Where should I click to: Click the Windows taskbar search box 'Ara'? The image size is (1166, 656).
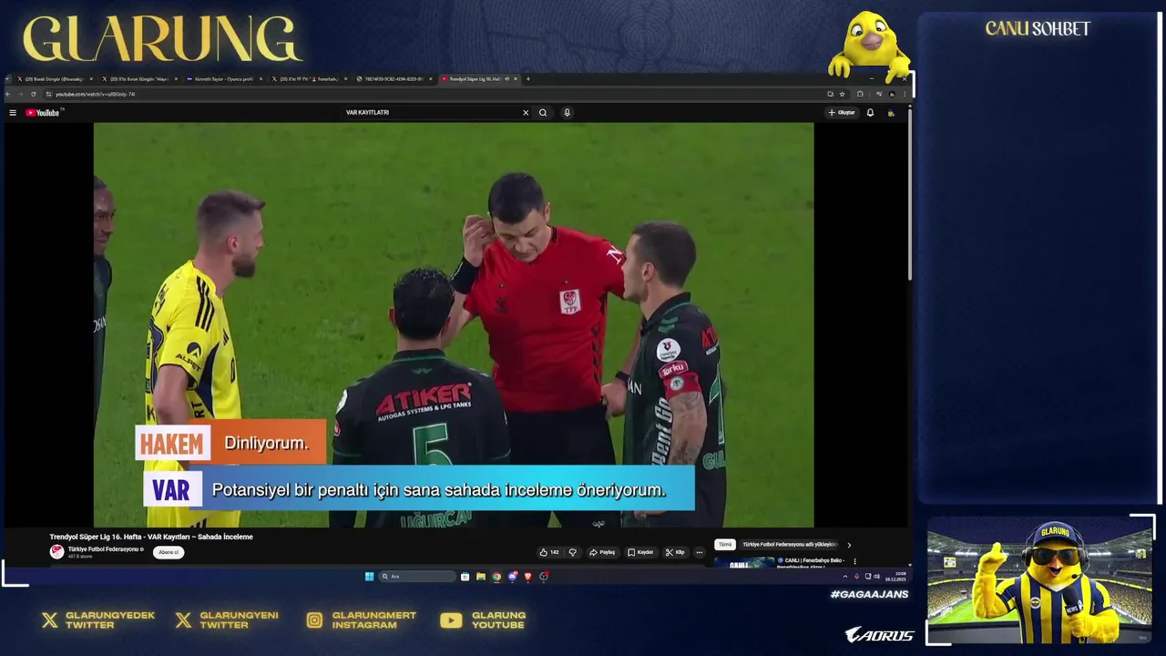(417, 577)
